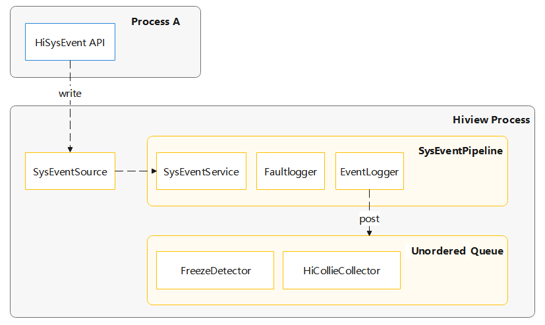
Task: Click the 'Unordered Queue' heading
Action: click(457, 251)
